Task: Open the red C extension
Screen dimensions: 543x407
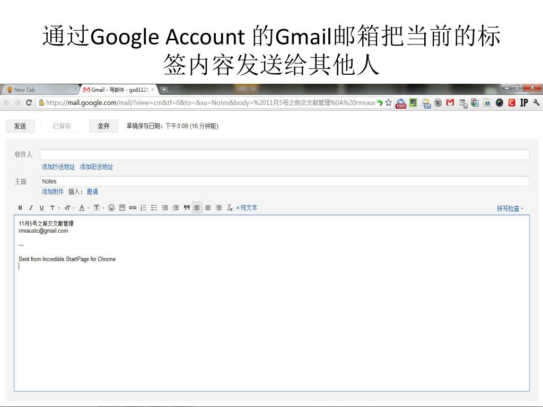Action: (512, 102)
